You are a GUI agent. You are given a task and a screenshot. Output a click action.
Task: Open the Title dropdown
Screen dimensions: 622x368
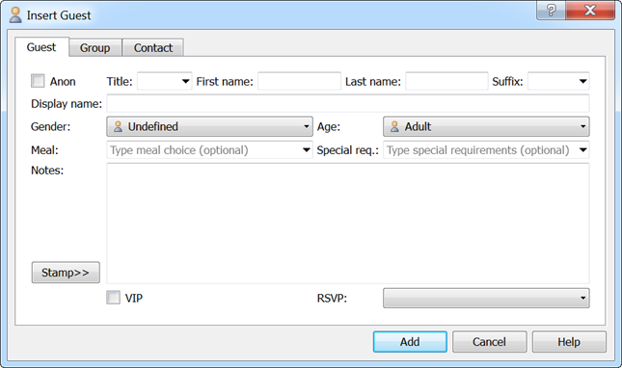[164, 81]
